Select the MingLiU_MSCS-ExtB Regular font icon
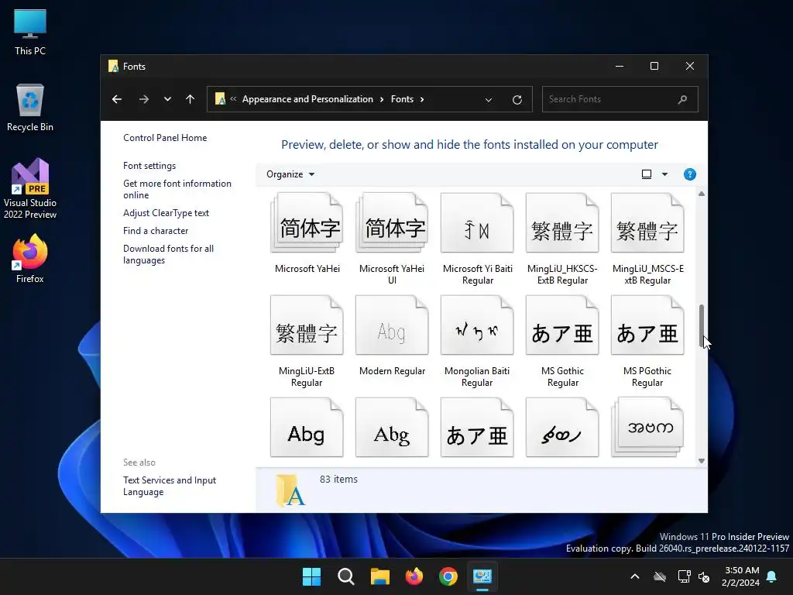Screen dimensions: 793x595 tap(647, 223)
